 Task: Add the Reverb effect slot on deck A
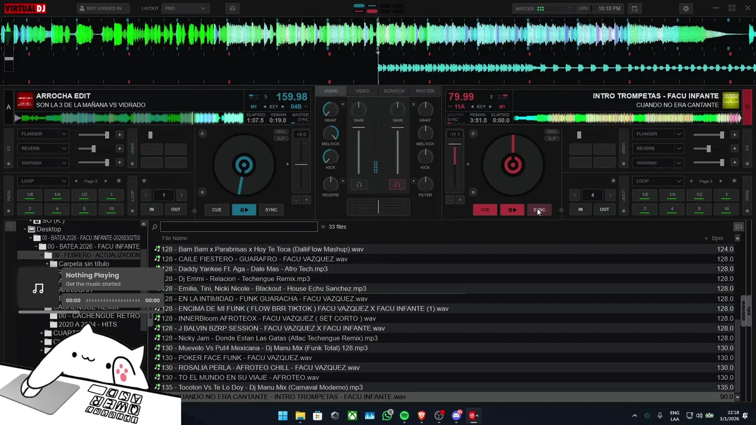(x=119, y=149)
